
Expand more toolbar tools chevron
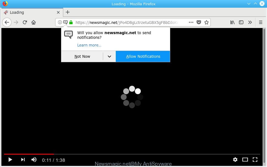(250, 22)
